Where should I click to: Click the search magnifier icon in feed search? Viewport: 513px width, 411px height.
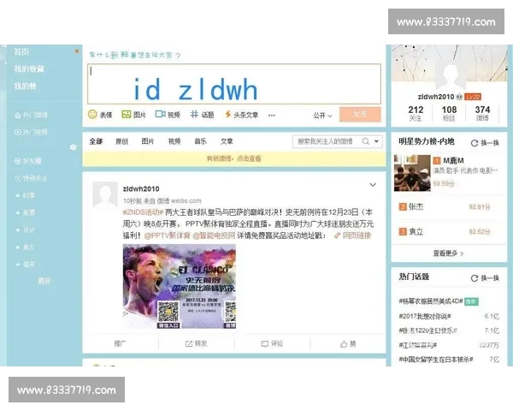point(366,141)
